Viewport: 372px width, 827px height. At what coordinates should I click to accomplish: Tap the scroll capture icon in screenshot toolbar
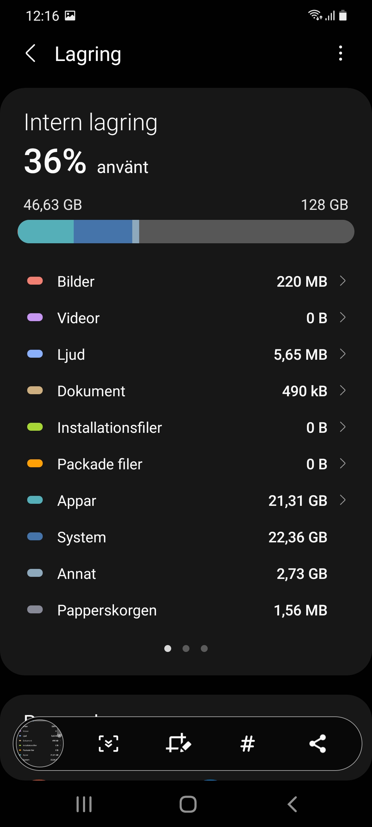tap(108, 744)
